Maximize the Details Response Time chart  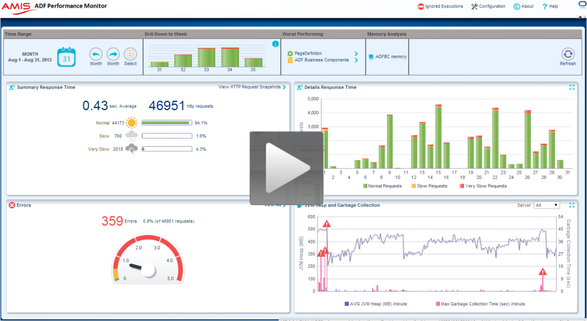click(572, 87)
